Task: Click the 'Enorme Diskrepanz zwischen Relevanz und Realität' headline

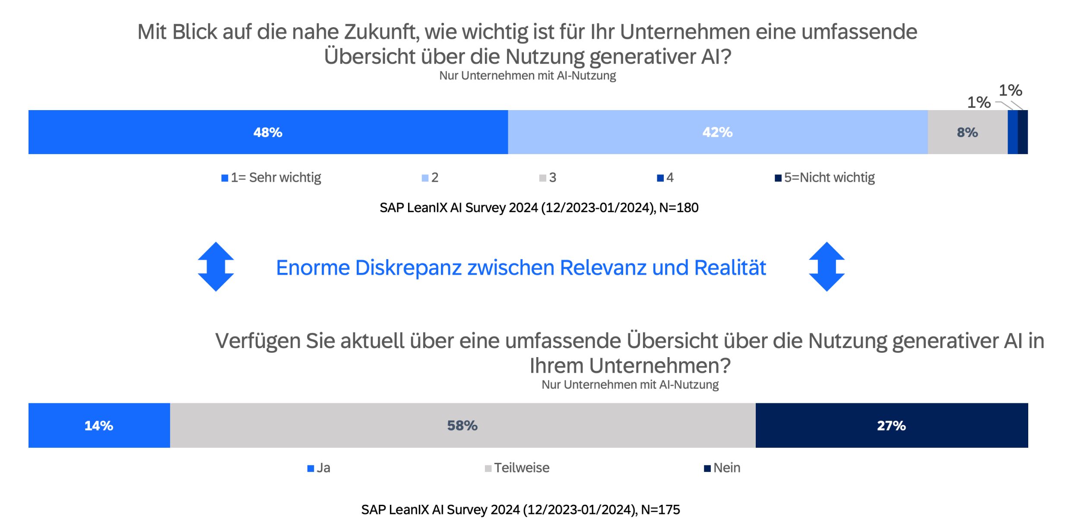Action: (521, 268)
